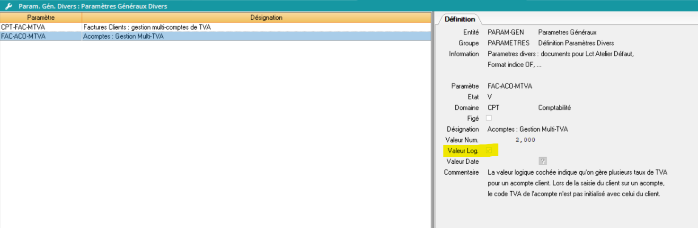698x228 pixels.
Task: Click the Entité value PARAM-GEN
Action: 505,33
